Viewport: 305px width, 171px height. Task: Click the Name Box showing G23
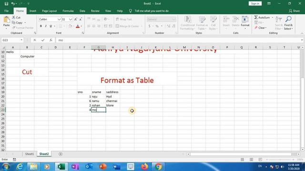11,40
